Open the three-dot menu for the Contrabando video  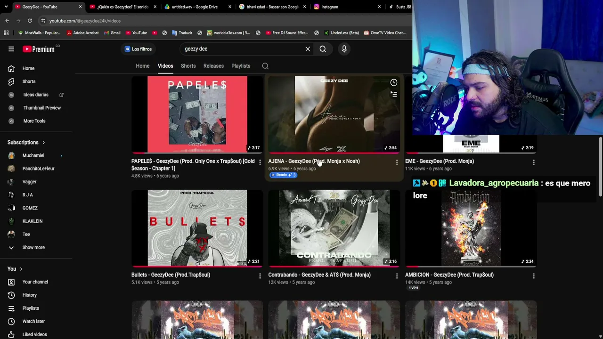pyautogui.click(x=397, y=276)
